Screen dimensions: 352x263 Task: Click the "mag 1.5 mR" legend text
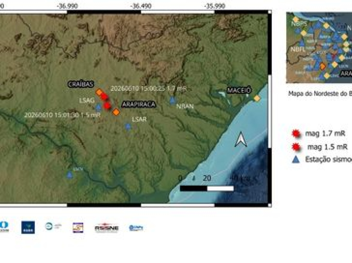[327, 147]
